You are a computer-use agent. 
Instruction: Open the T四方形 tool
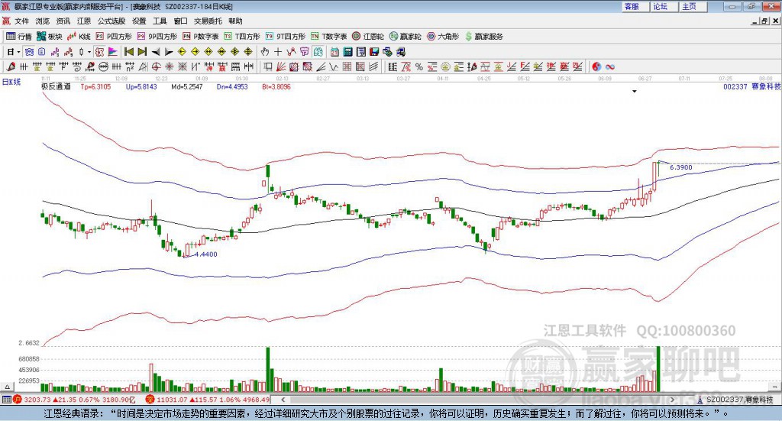pos(242,37)
